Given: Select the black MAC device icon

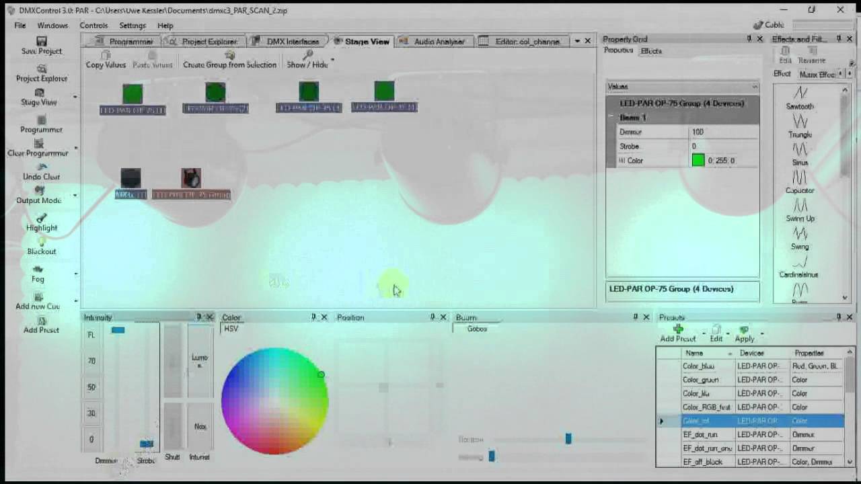Looking at the screenshot, I should point(130,177).
